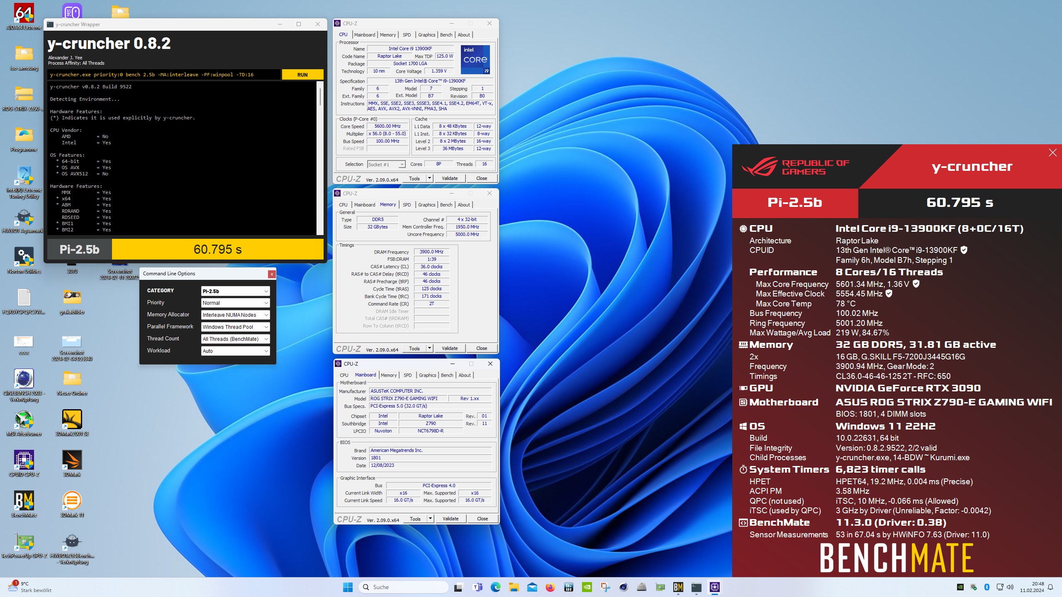Viewport: 1062px width, 597px height.
Task: Expand Tools arrow in CPU-Z CPU window
Action: point(429,178)
